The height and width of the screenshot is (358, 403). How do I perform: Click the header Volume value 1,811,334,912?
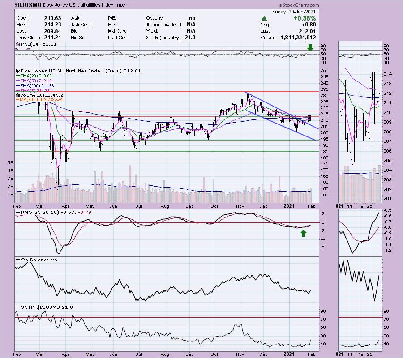(298, 38)
